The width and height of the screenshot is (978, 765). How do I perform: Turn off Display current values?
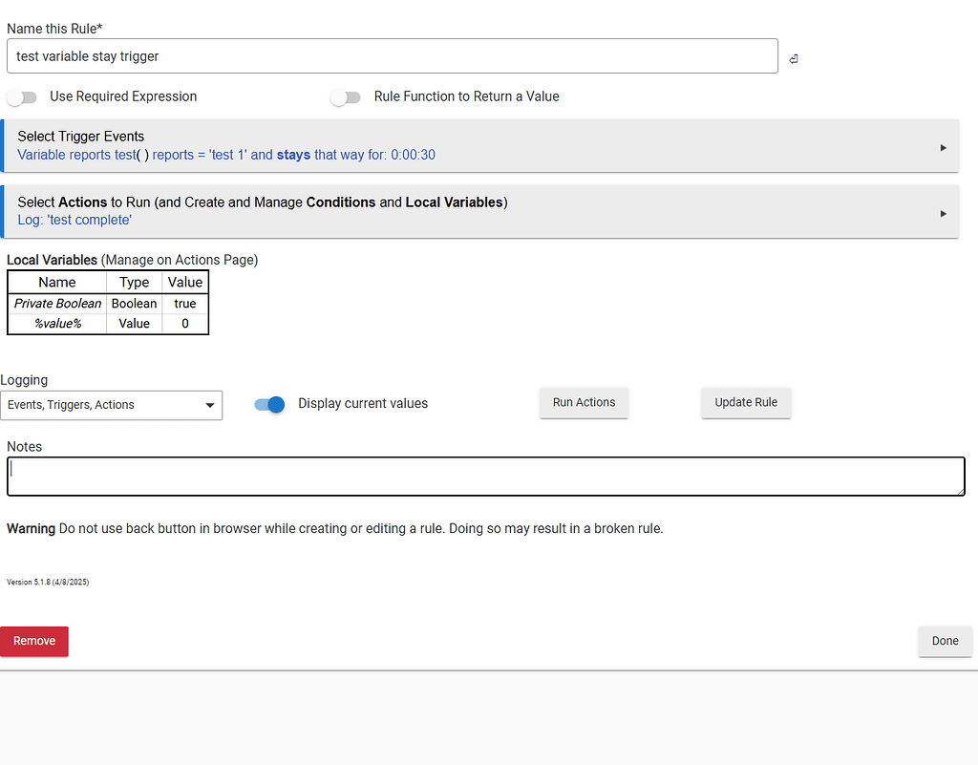[x=270, y=404]
